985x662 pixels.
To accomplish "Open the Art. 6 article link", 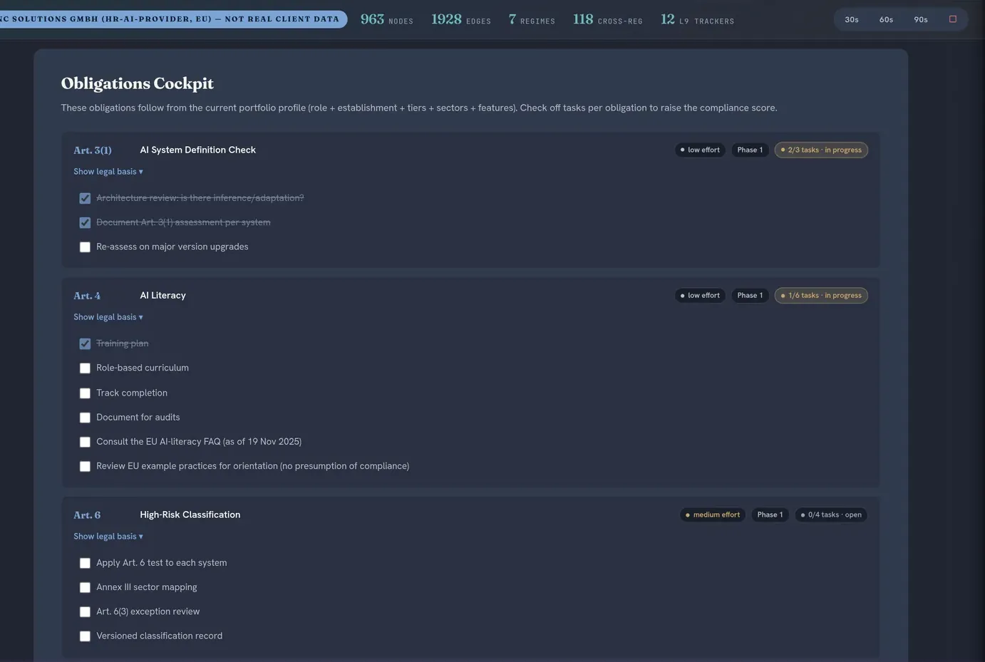I will point(87,515).
